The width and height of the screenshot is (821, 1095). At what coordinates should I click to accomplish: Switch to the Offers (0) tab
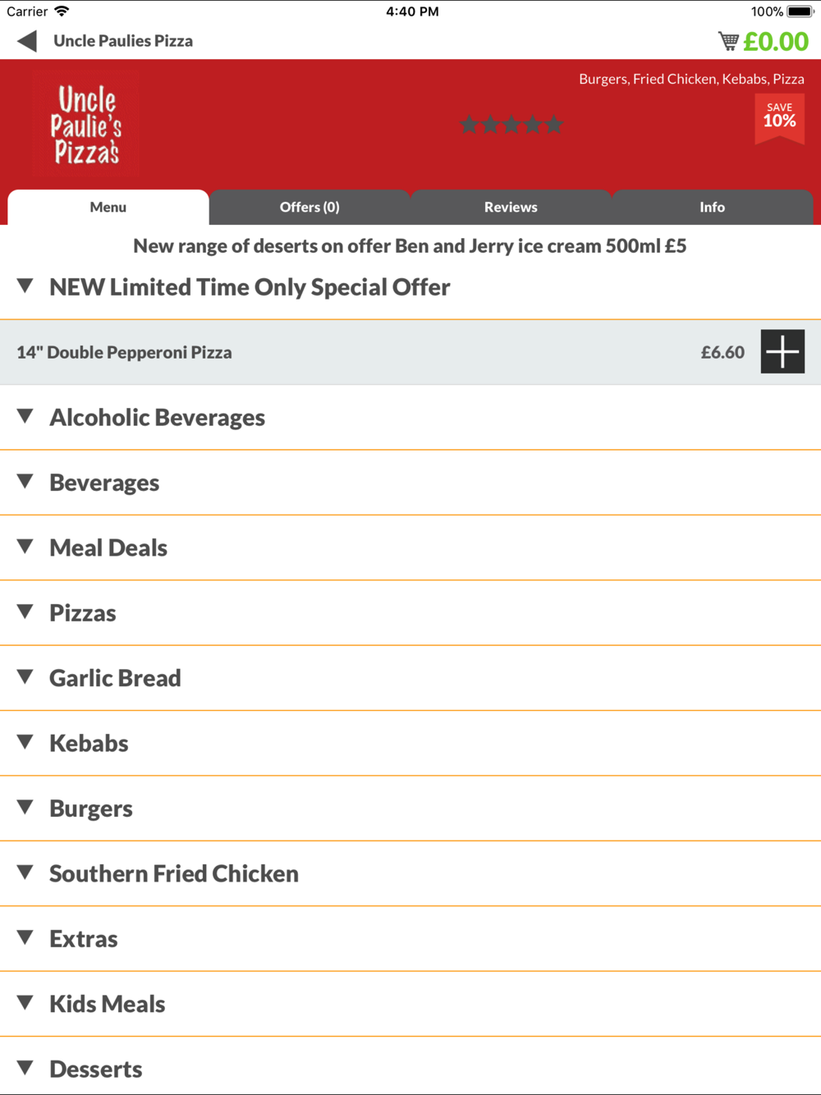(310, 207)
